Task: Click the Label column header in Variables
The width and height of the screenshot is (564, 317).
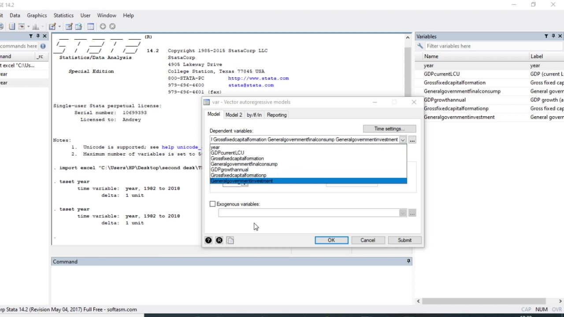Action: (x=546, y=56)
